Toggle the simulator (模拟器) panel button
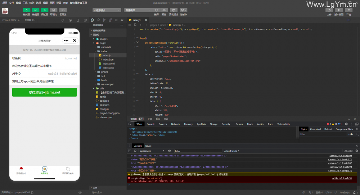Screen dimensions: 360x195 coord(26,10)
